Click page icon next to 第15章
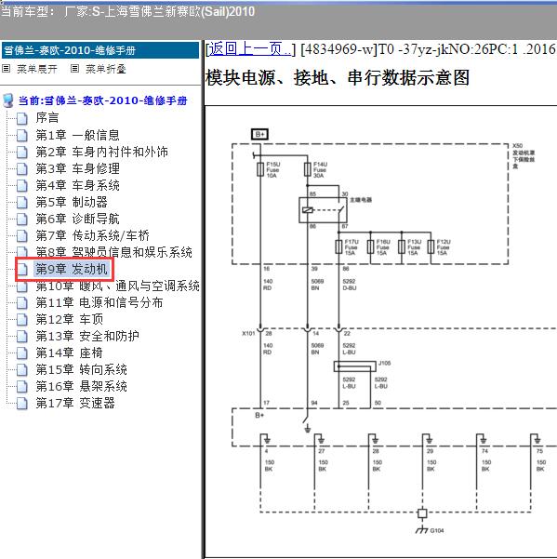 (22, 370)
